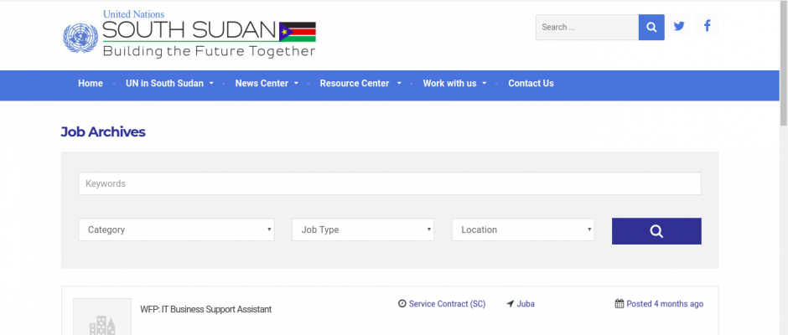788x335 pixels.
Task: Go to the Home menu item
Action: [x=91, y=84]
